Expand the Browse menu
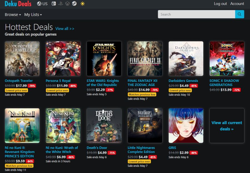 (13, 14)
